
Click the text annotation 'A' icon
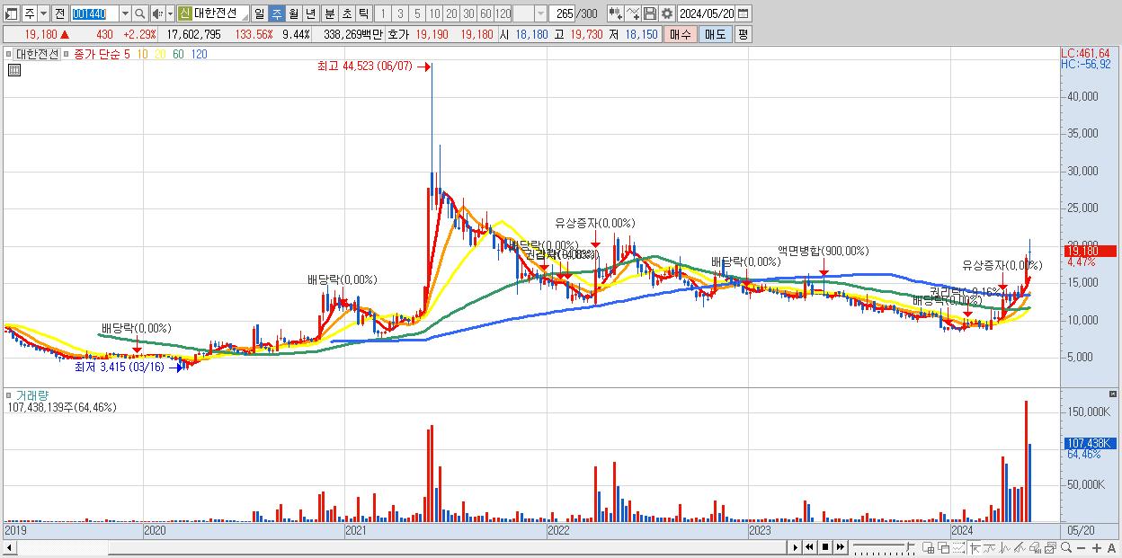tap(1111, 547)
